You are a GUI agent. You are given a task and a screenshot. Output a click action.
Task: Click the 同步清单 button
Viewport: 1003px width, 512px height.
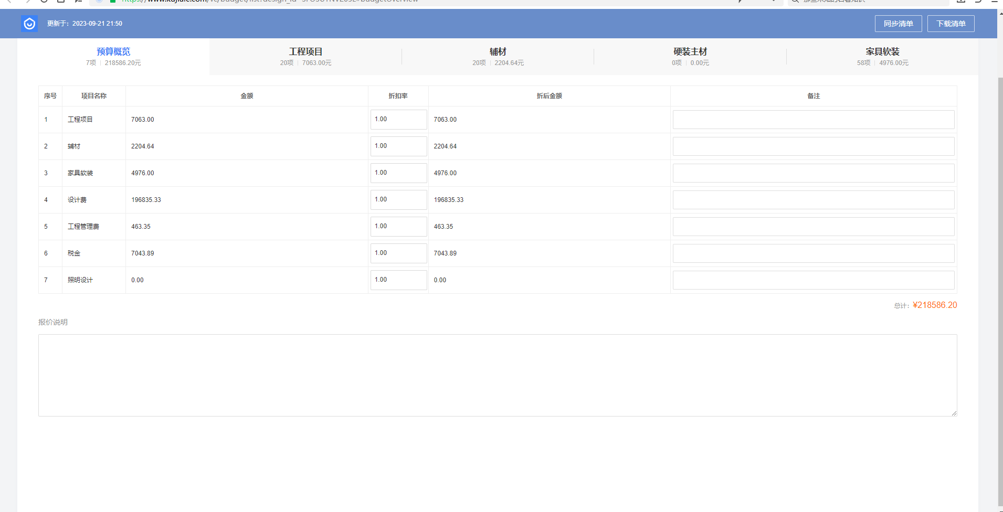click(x=898, y=24)
